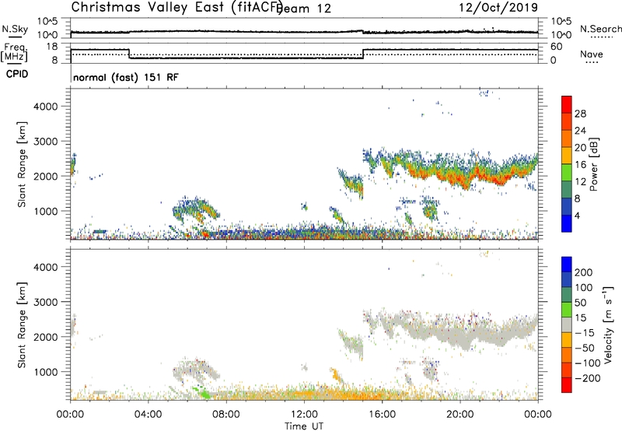
Task: Click the "-200" label on velocity colorbar
Action: click(587, 378)
